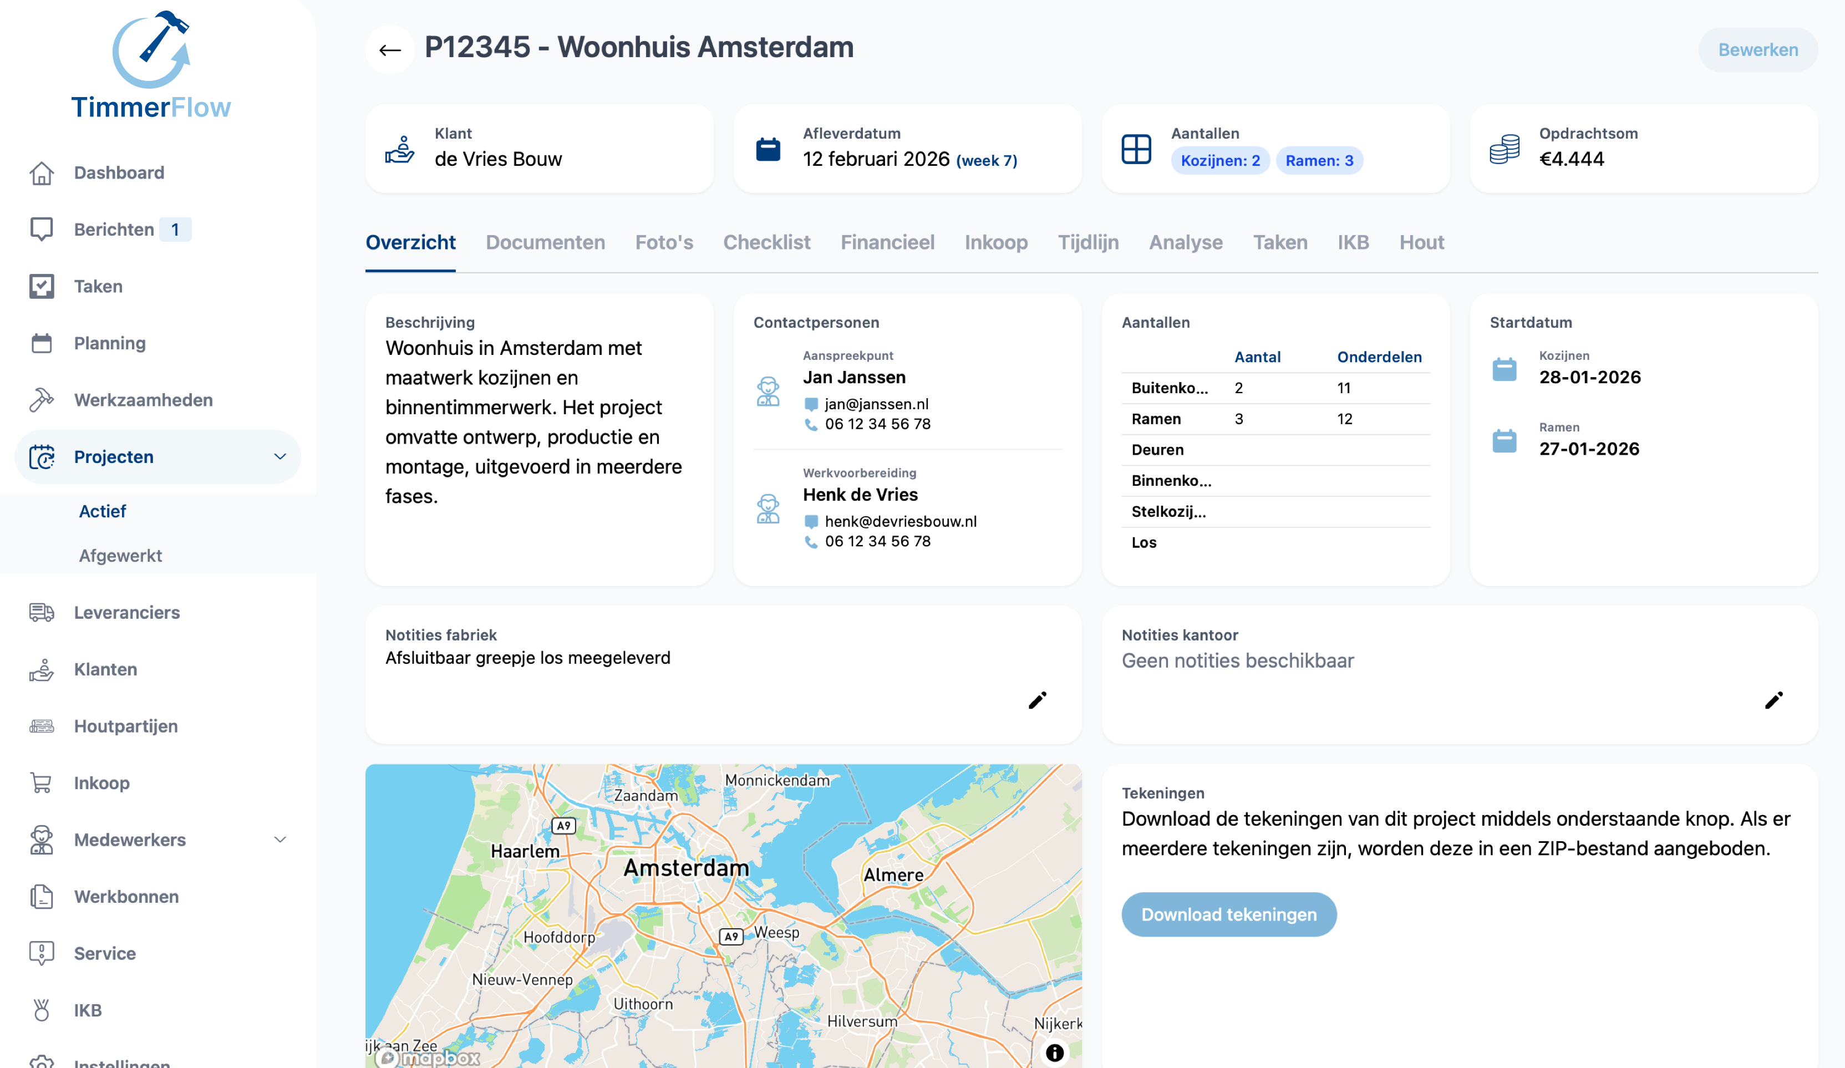
Task: Switch to the Tijdlijn tab
Action: click(x=1087, y=242)
